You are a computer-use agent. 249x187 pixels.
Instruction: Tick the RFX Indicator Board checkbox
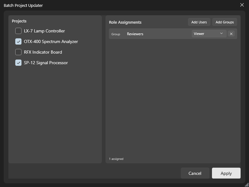[18, 52]
